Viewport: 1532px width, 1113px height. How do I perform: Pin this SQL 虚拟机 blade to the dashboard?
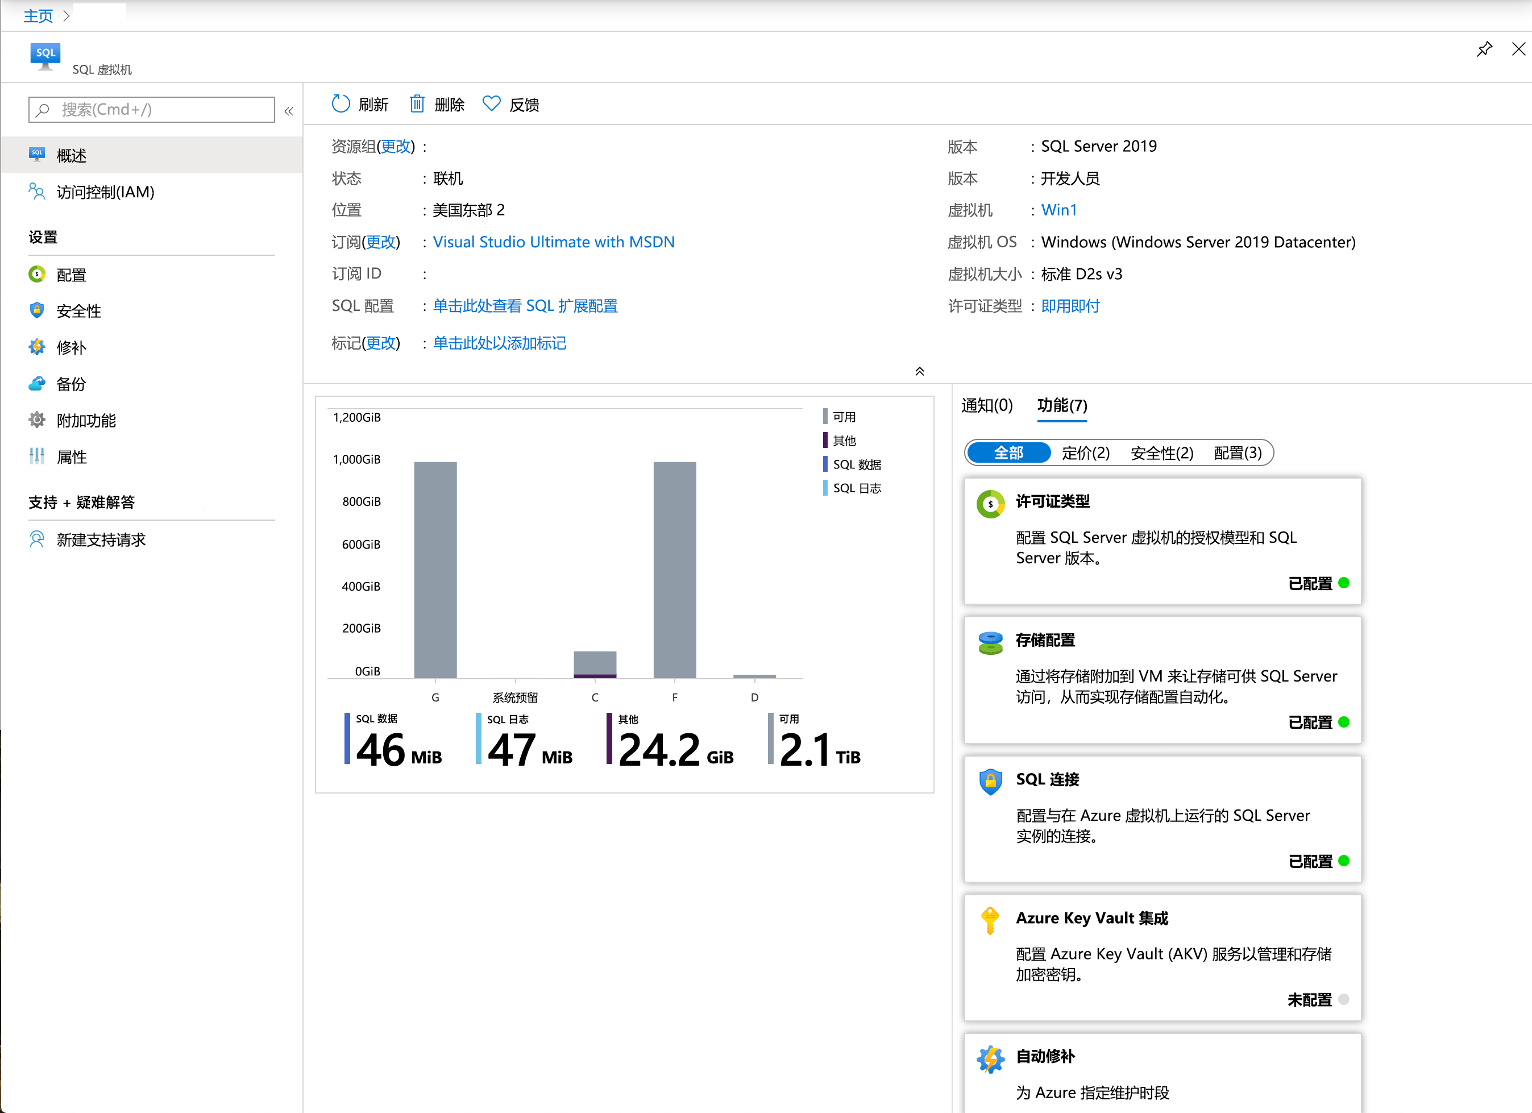click(1484, 49)
